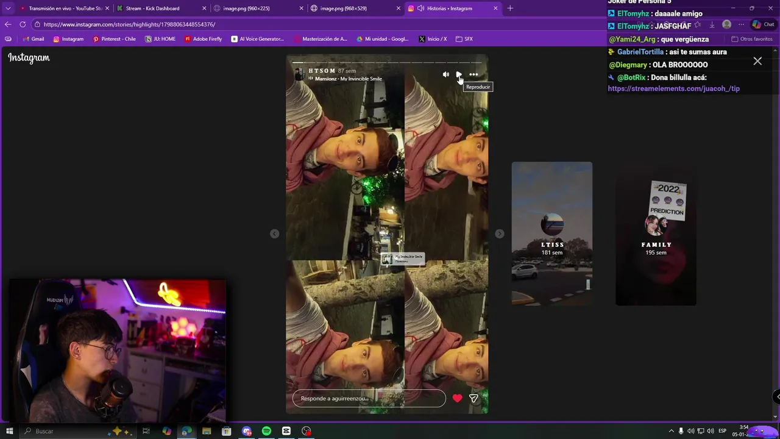Open the AI Voice Generator bookmark

[258, 39]
